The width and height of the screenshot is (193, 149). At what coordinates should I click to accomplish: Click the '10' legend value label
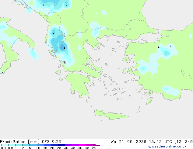(38, 148)
